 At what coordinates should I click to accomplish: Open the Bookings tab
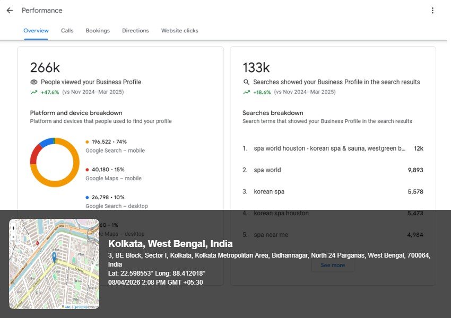tap(98, 30)
